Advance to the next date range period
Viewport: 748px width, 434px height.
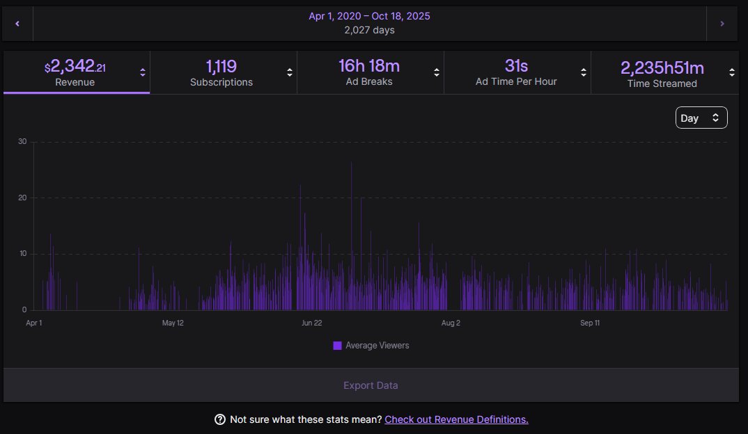tap(723, 23)
